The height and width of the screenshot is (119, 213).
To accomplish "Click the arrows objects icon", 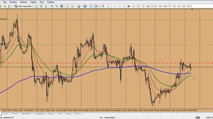I will (148, 6).
